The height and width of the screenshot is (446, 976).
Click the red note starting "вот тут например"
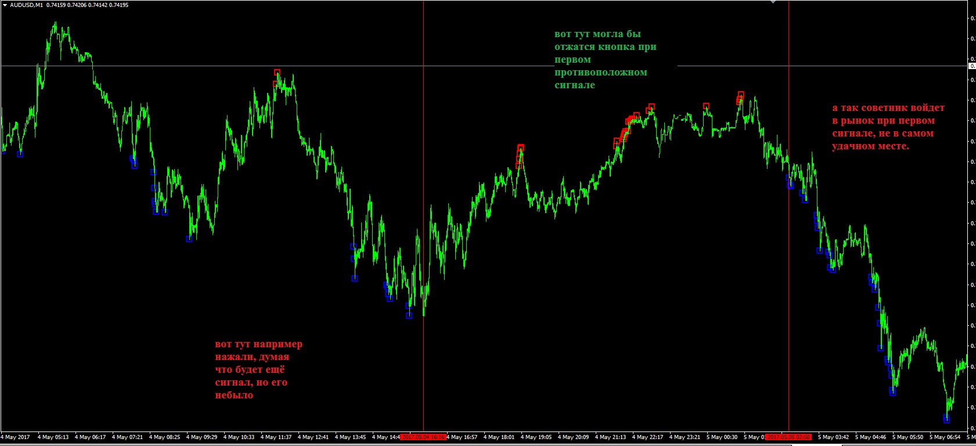(259, 369)
